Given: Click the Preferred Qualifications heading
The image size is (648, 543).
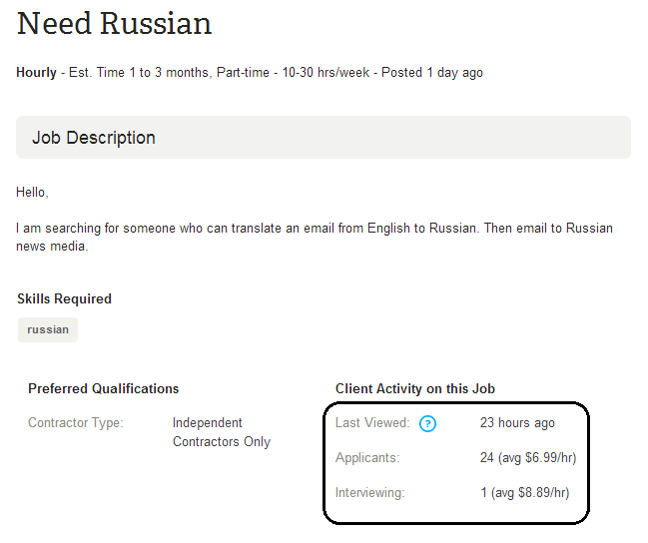Looking at the screenshot, I should pos(103,389).
